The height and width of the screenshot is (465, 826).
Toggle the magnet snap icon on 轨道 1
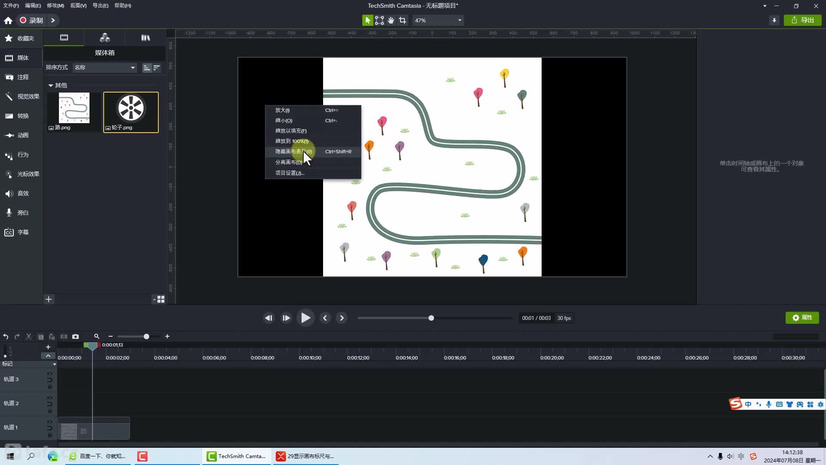coord(49,428)
